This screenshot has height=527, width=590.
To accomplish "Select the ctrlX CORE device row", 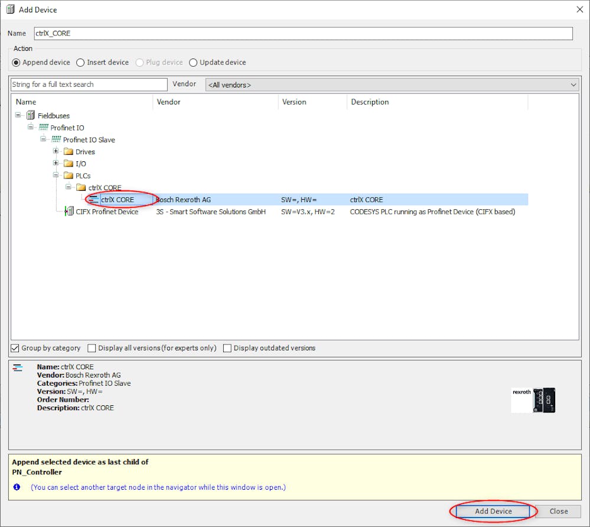I will (308, 200).
